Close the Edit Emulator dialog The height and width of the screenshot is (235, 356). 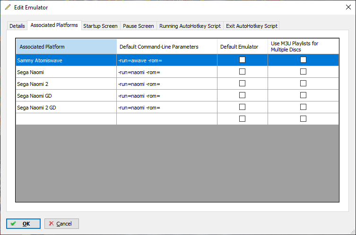(x=348, y=7)
